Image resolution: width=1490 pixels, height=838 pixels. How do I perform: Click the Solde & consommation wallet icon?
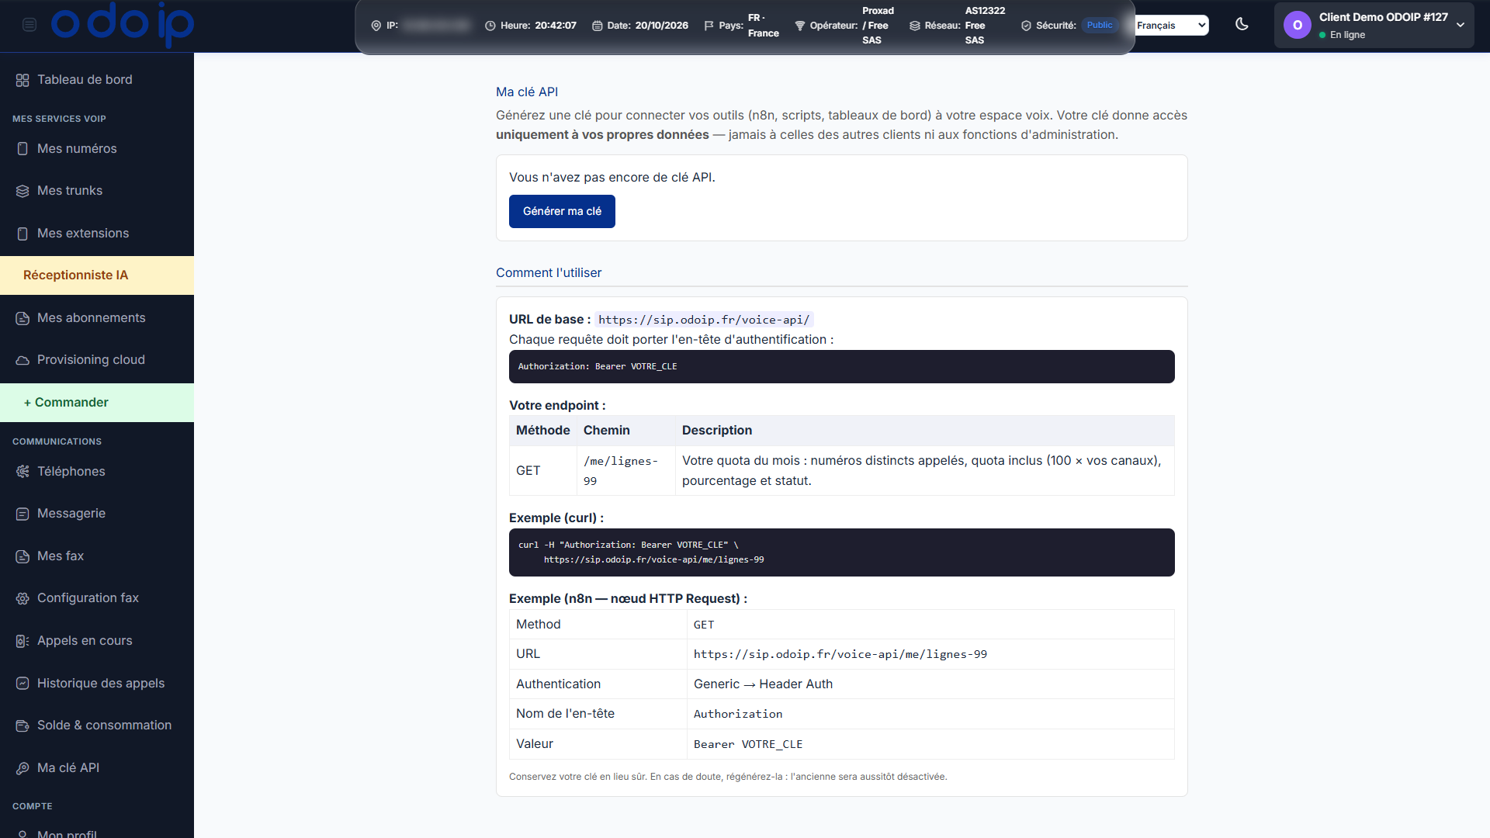pos(23,725)
